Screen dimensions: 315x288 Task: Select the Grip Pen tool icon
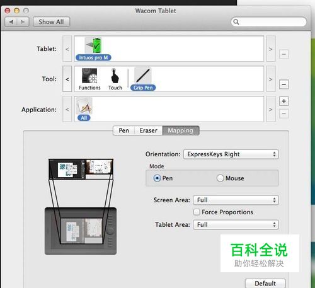click(x=143, y=76)
